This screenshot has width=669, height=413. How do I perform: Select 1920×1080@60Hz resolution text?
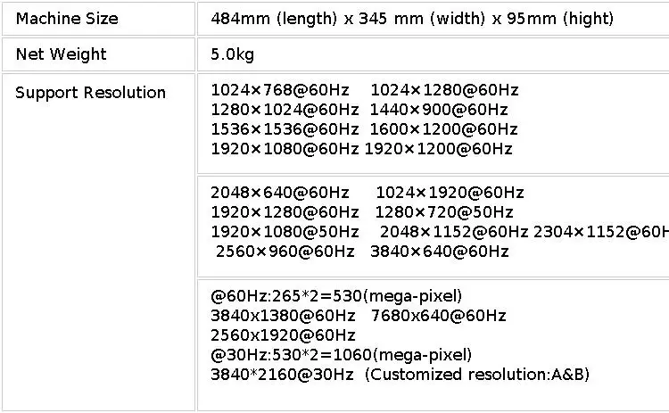click(x=285, y=149)
